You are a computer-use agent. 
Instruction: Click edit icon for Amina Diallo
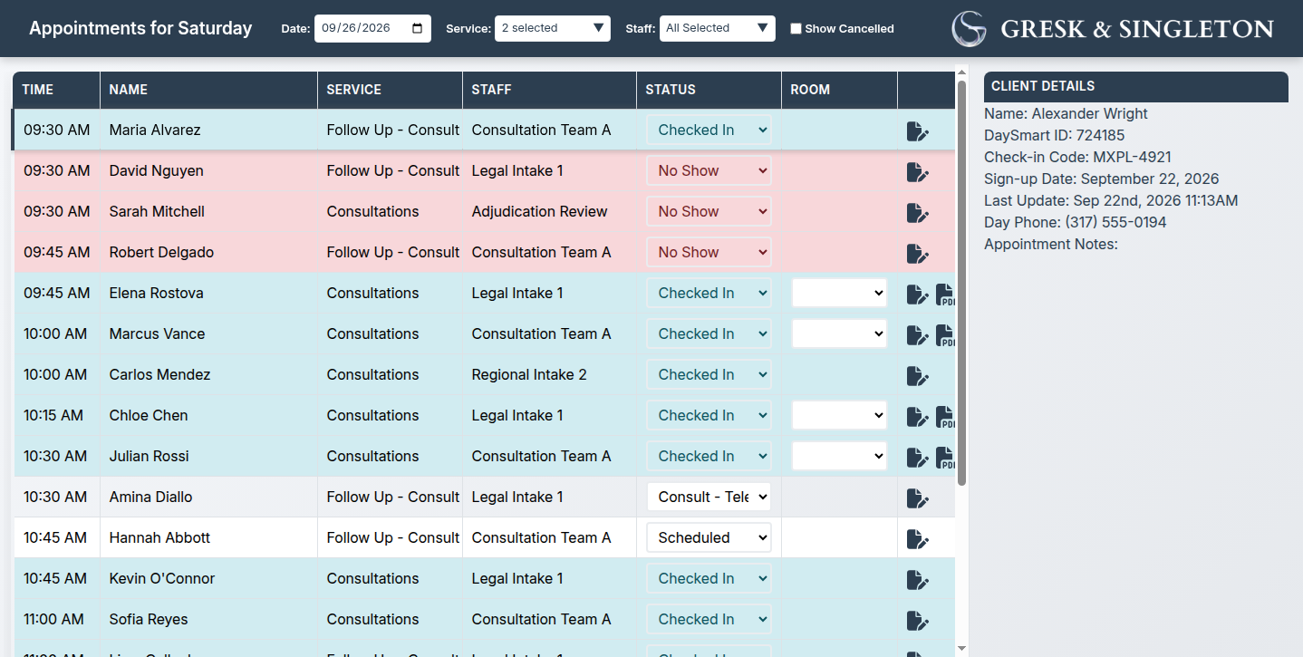(x=918, y=498)
